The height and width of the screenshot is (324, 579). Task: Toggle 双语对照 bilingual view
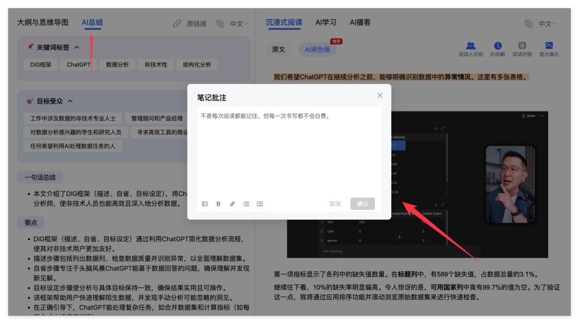tap(522, 46)
